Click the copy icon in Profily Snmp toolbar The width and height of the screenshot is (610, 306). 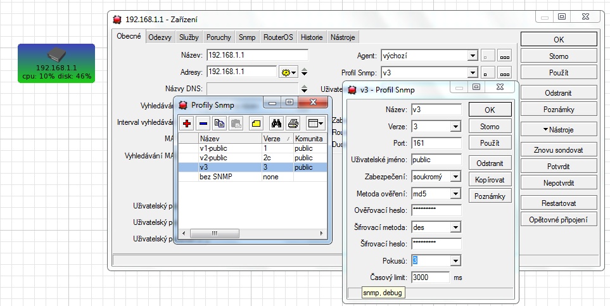[x=219, y=124]
